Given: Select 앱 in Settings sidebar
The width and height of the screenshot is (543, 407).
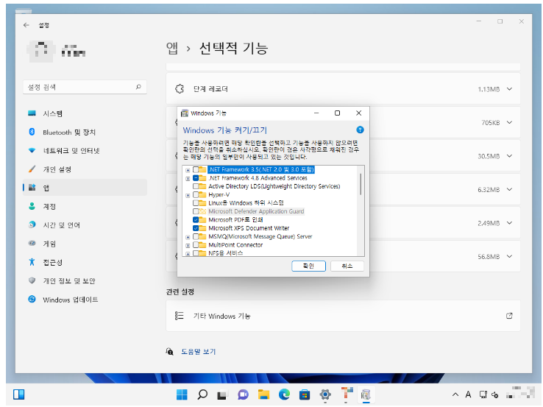Looking at the screenshot, I should 85,188.
